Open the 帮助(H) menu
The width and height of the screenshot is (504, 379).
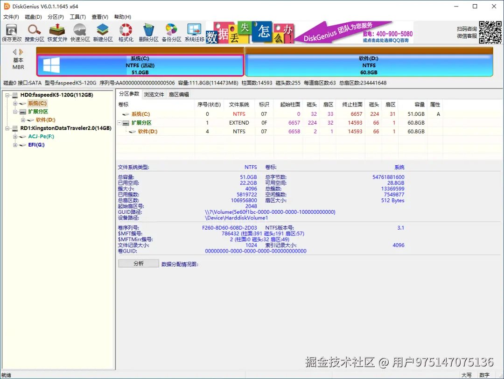122,17
